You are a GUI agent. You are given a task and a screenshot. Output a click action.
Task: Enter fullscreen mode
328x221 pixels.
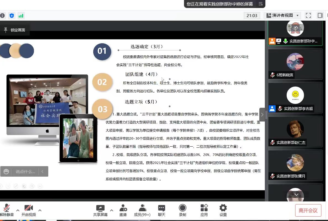308,15
